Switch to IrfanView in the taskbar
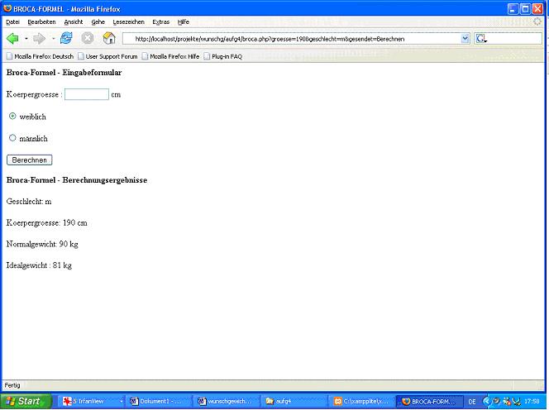This screenshot has width=549, height=410. pos(91,401)
